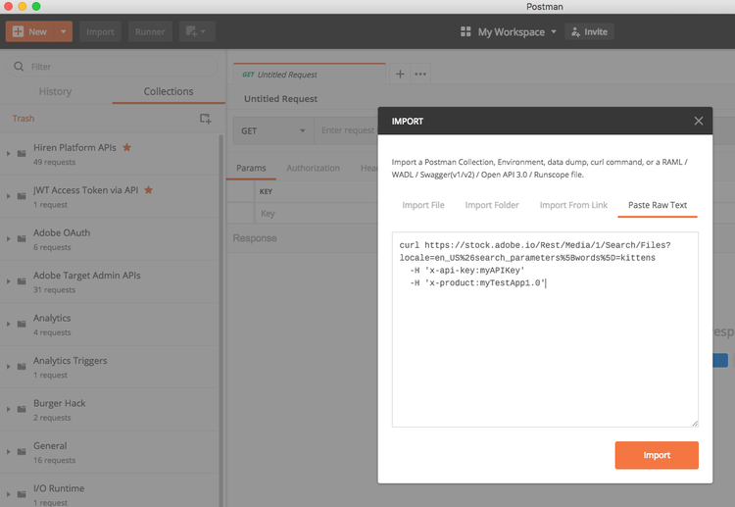Click the orange Import button
The width and height of the screenshot is (735, 507).
click(x=656, y=455)
